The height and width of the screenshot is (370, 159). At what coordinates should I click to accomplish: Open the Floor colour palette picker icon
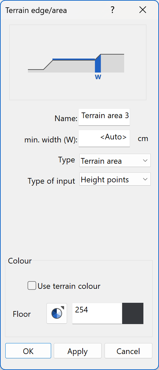57,313
